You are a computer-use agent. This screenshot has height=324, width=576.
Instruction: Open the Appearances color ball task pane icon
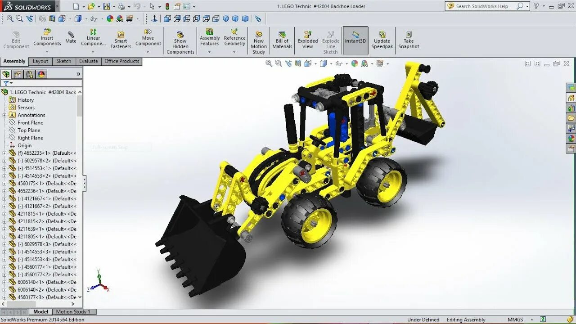[571, 138]
